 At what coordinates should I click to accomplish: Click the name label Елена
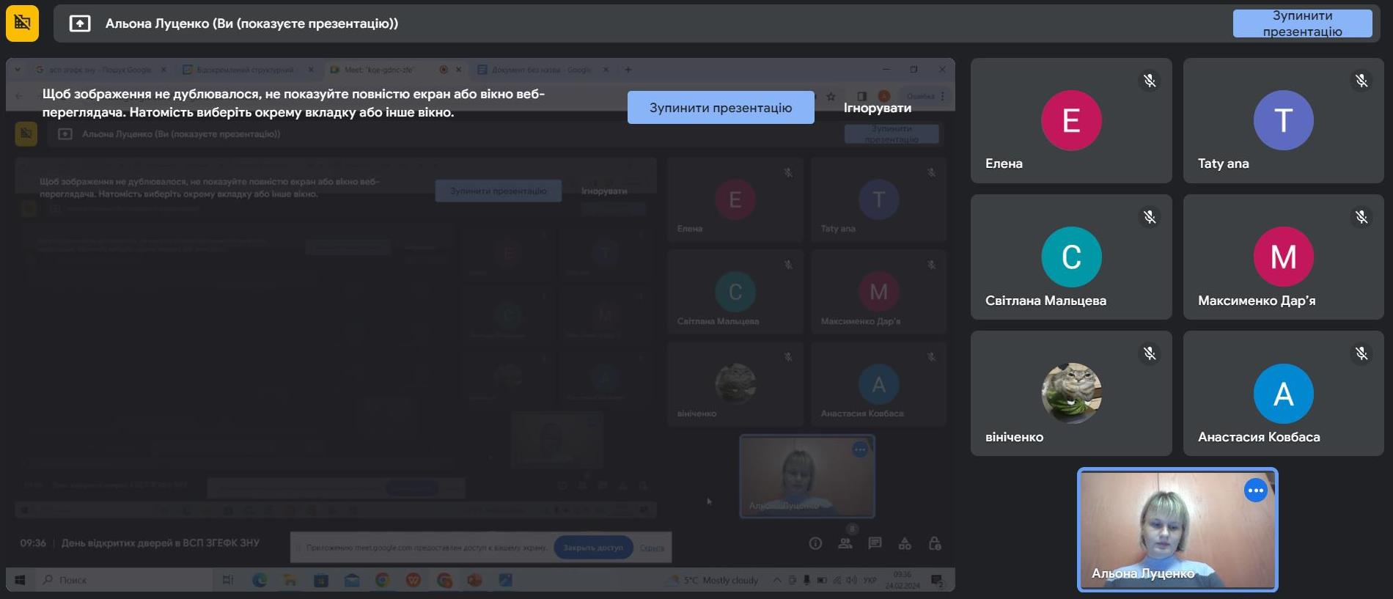[x=1004, y=163]
